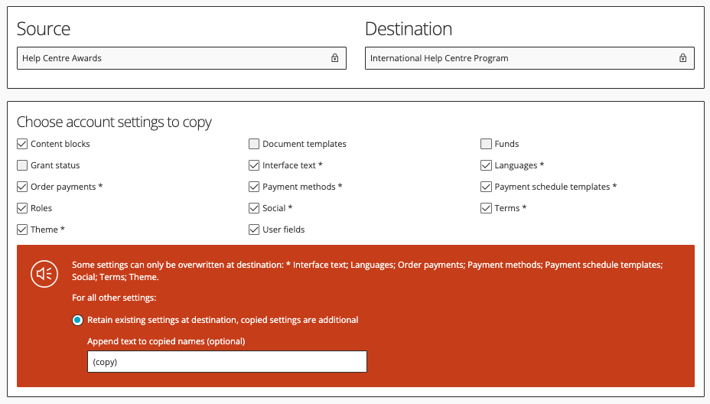Uncheck the Interface text checkbox
The height and width of the screenshot is (404, 710).
tap(254, 165)
